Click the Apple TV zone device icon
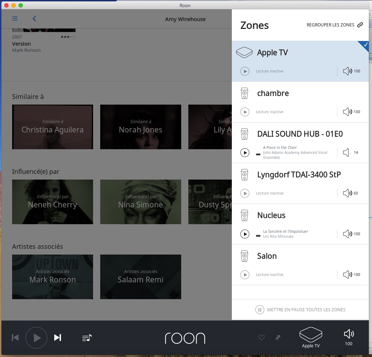This screenshot has height=357, width=372. point(244,52)
